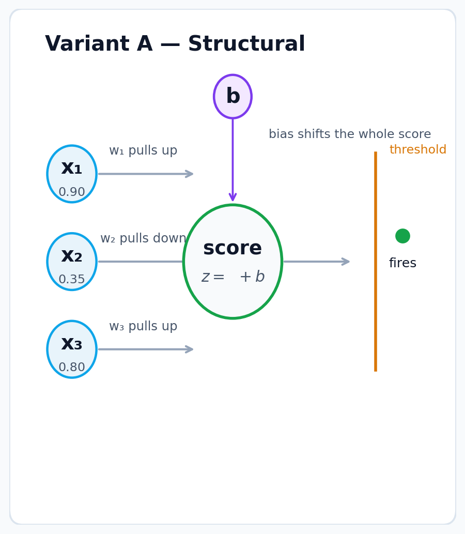465x534 pixels.
Task: Click the "Variant A — Structural" title
Action: point(175,44)
